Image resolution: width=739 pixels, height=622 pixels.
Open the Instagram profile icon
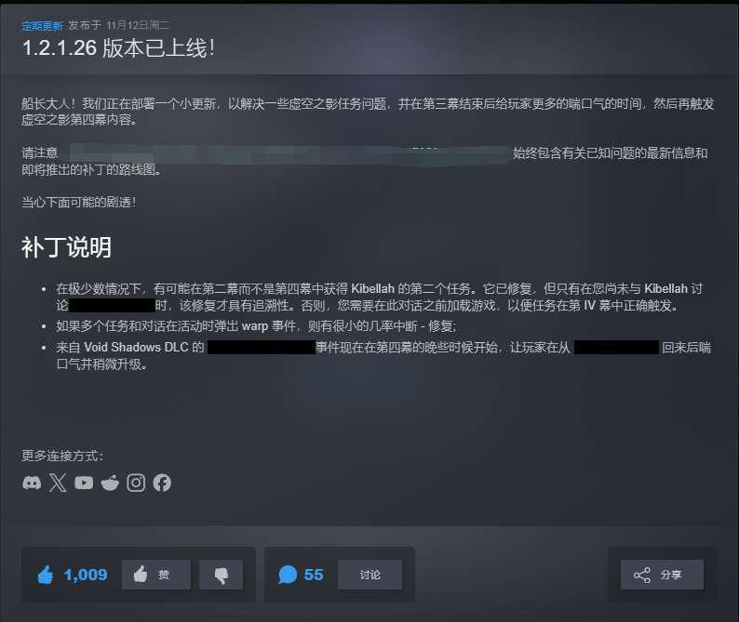pyautogui.click(x=136, y=483)
